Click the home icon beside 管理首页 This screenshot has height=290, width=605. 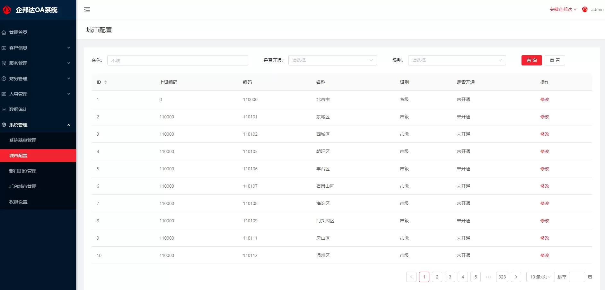coord(4,32)
